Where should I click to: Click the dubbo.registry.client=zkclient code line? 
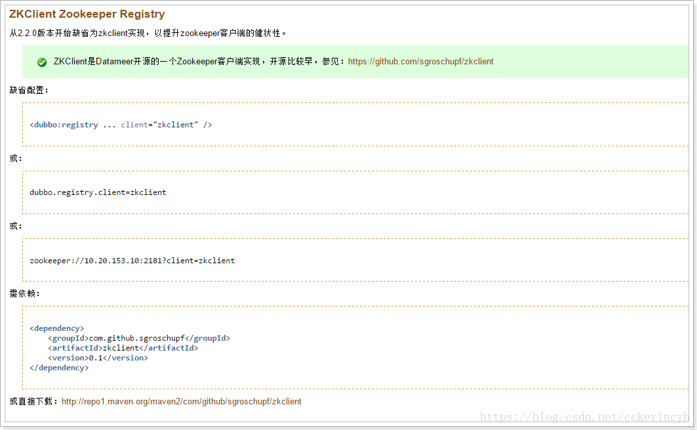(x=98, y=192)
